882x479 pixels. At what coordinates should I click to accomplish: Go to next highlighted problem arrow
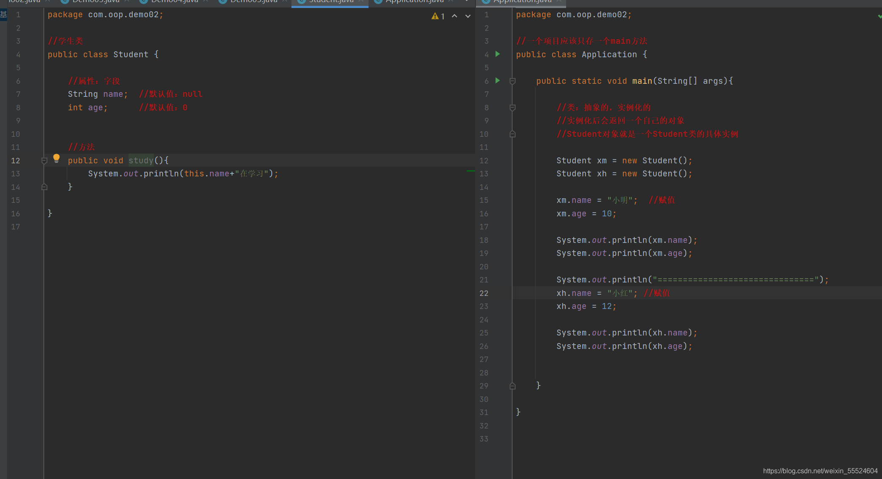point(468,16)
